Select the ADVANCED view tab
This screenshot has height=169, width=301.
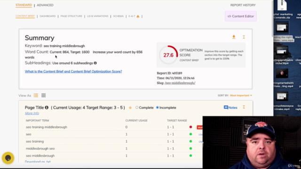click(x=45, y=5)
